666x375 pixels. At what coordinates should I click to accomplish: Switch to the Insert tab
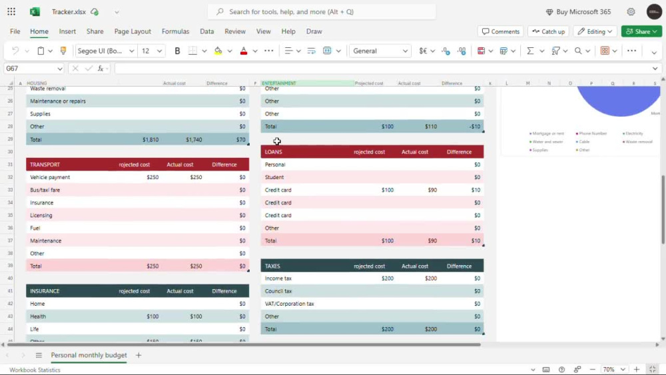[x=67, y=31]
